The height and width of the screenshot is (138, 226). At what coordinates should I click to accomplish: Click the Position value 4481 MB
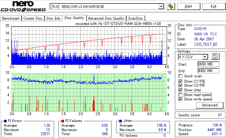click(214, 130)
